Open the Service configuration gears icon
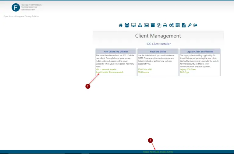Viewport: 234px width, 154px height. pyautogui.click(x=171, y=25)
